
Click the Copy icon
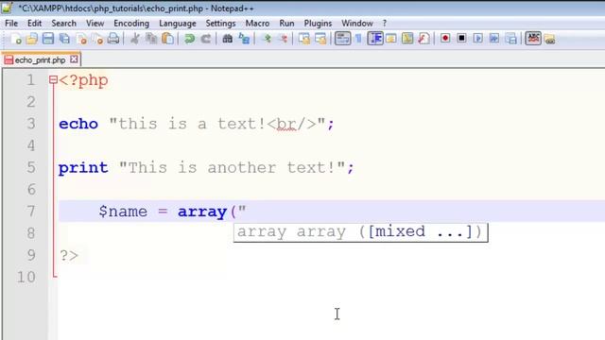(x=151, y=39)
